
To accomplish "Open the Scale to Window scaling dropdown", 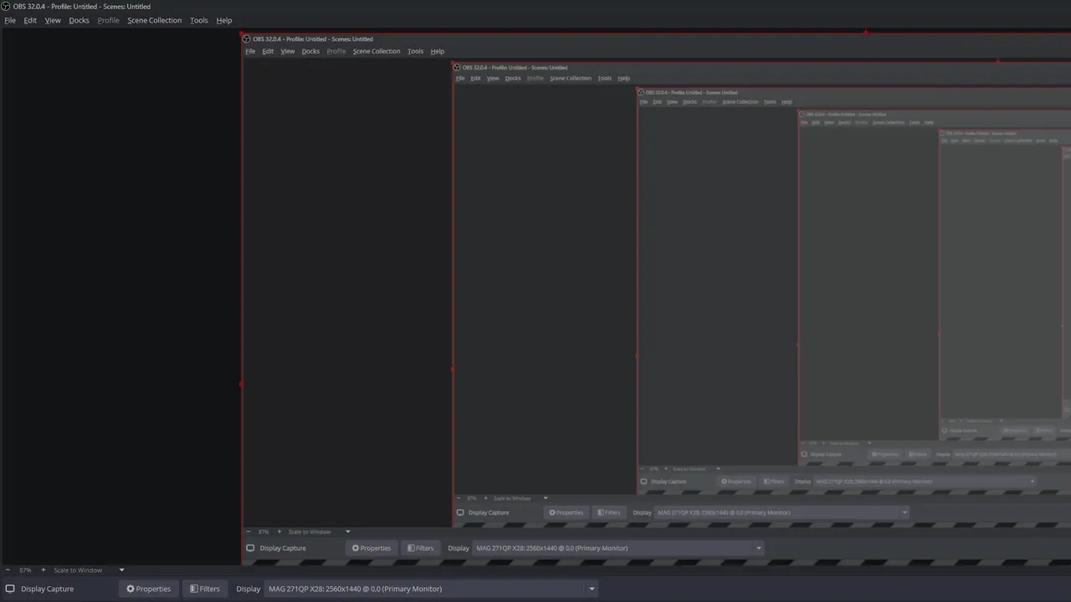I will pos(90,570).
